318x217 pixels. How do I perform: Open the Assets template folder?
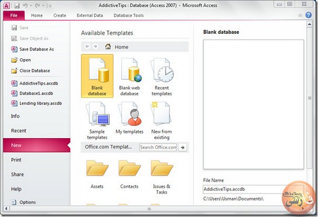[97, 174]
